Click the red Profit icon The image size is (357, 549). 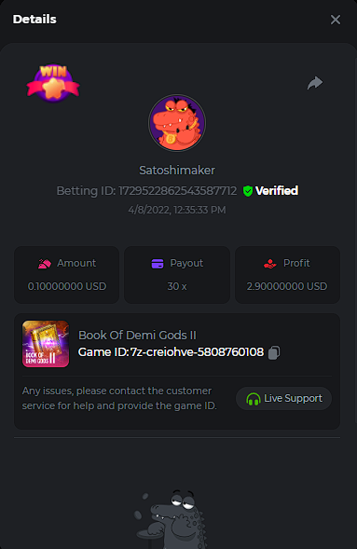coord(270,264)
